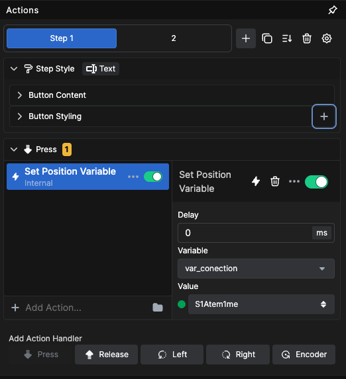
Task: Open step settings gear
Action: [x=327, y=38]
